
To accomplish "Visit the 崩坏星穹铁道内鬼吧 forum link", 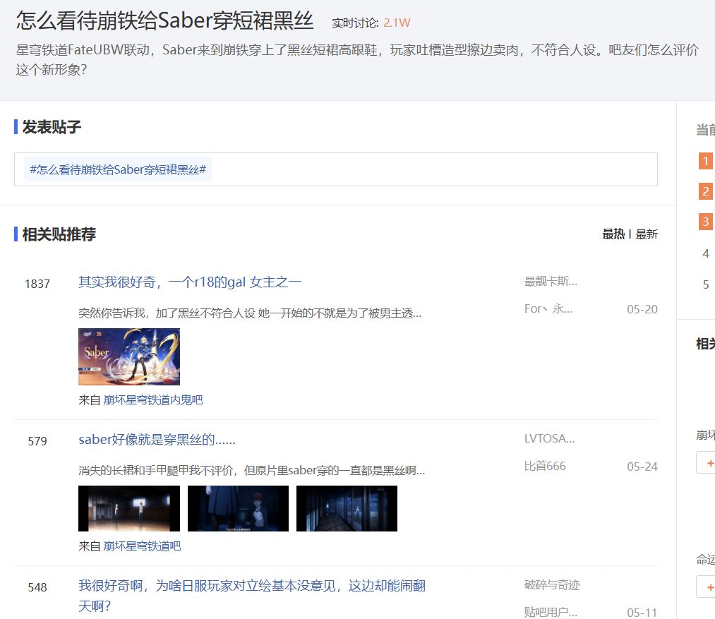I will 153,399.
